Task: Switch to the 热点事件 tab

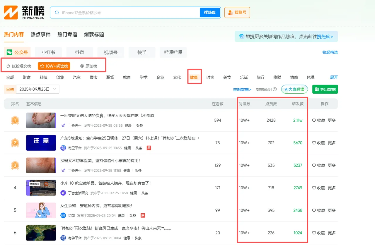Action: pos(40,34)
